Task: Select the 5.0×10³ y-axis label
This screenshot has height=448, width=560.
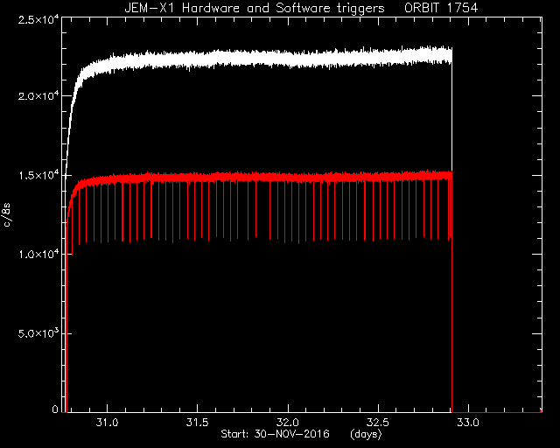Action: pyautogui.click(x=38, y=333)
